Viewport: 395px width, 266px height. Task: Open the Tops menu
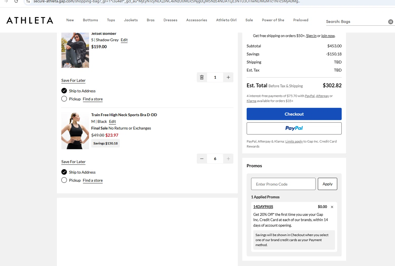tap(111, 20)
